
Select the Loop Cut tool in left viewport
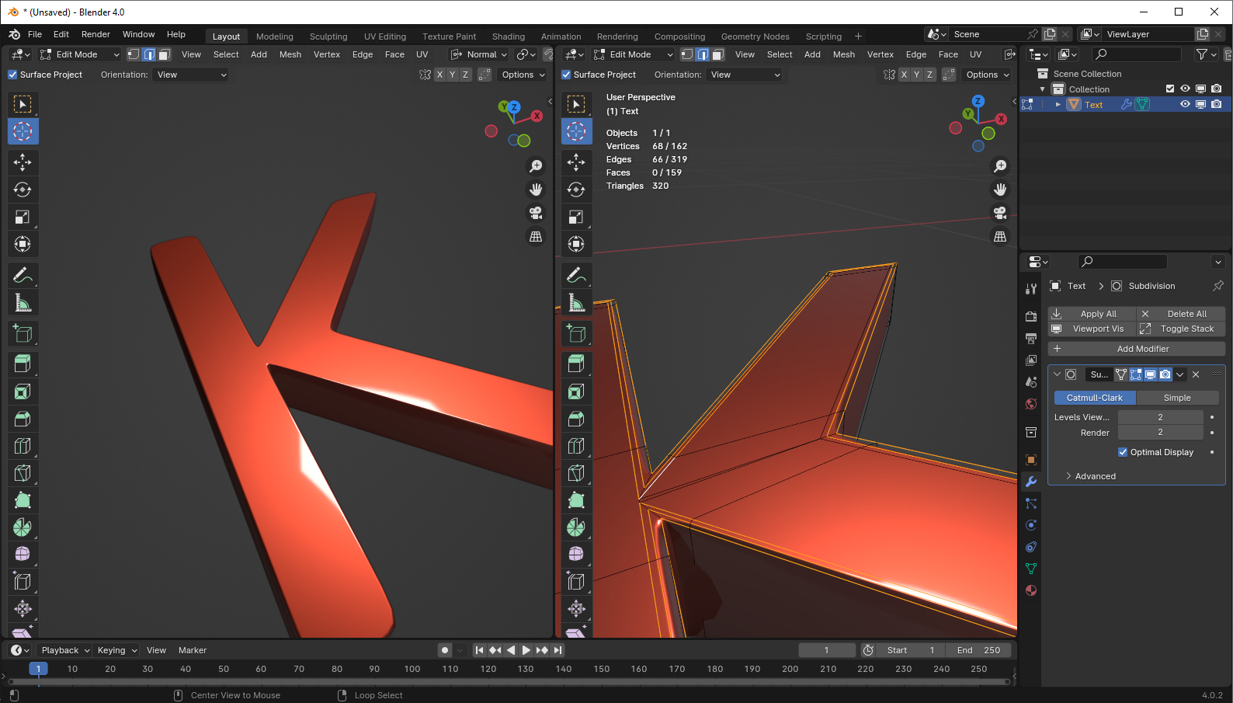23,445
